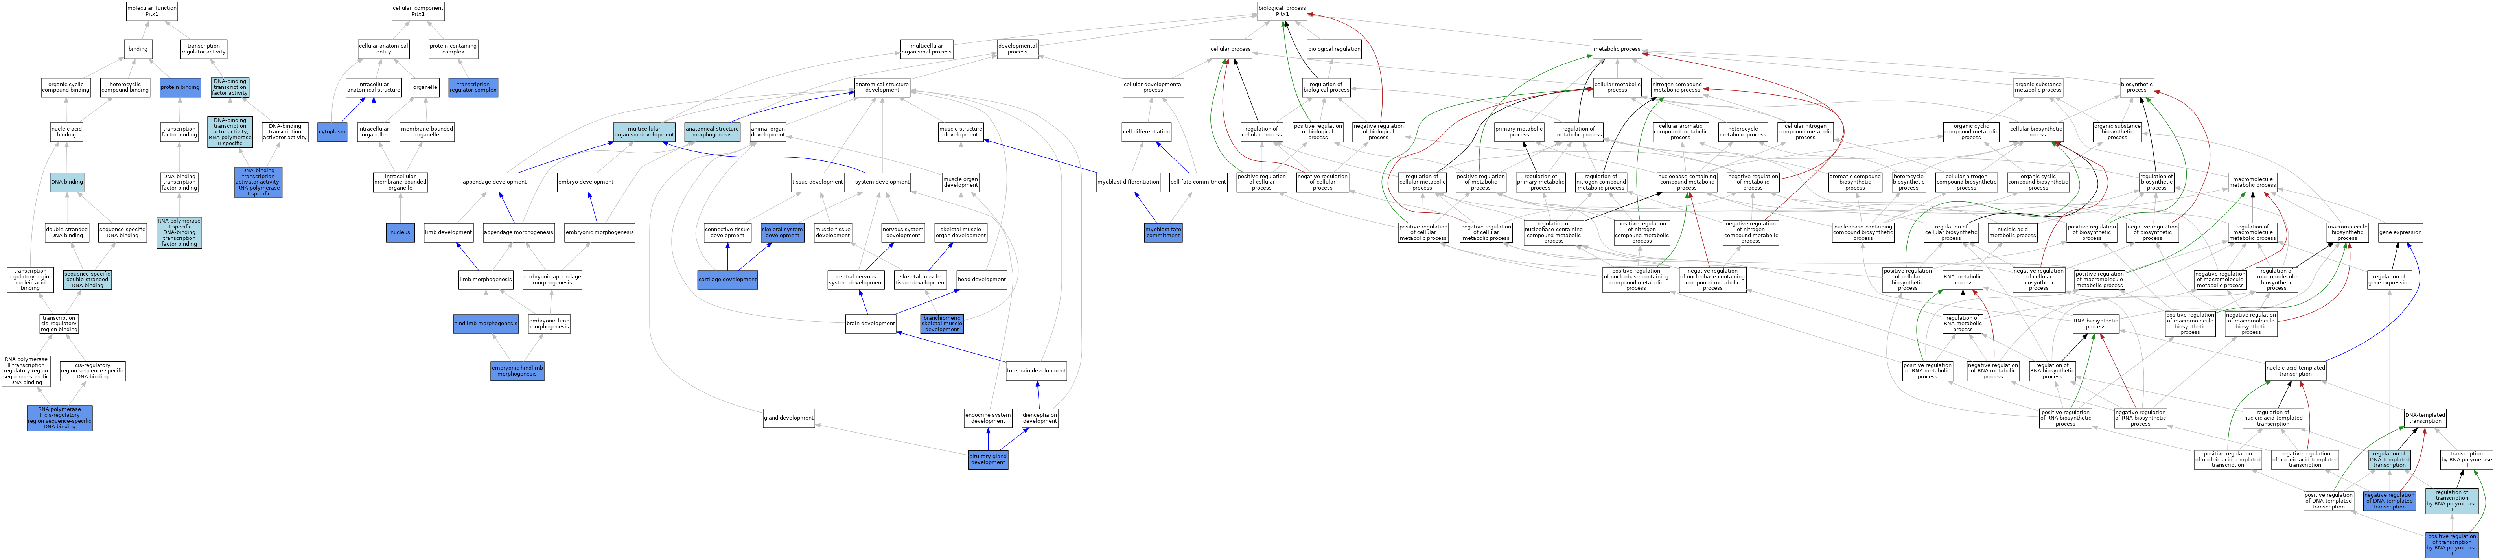Click the 'cell differentiation' node
Screen dimensions: 2495x560
pyautogui.click(x=1146, y=132)
